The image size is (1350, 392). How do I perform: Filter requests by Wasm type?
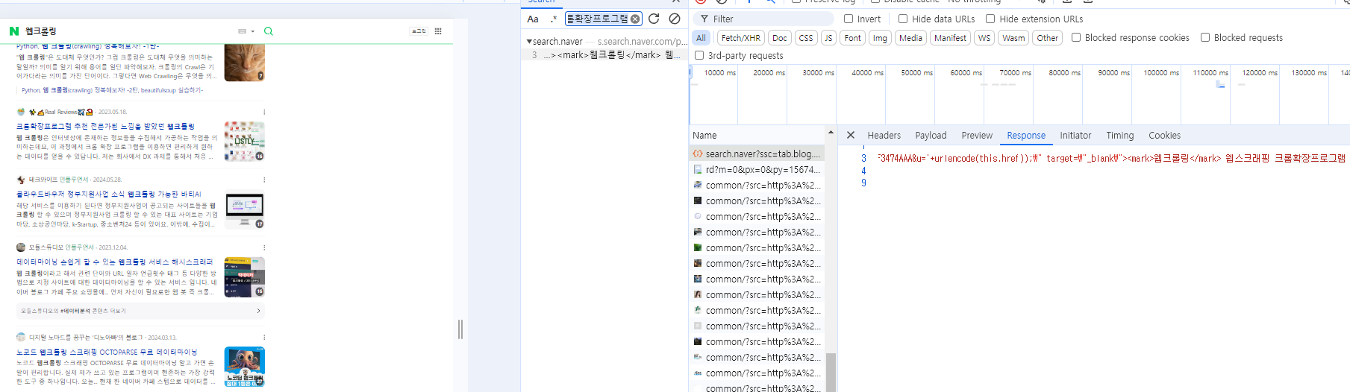click(1013, 38)
